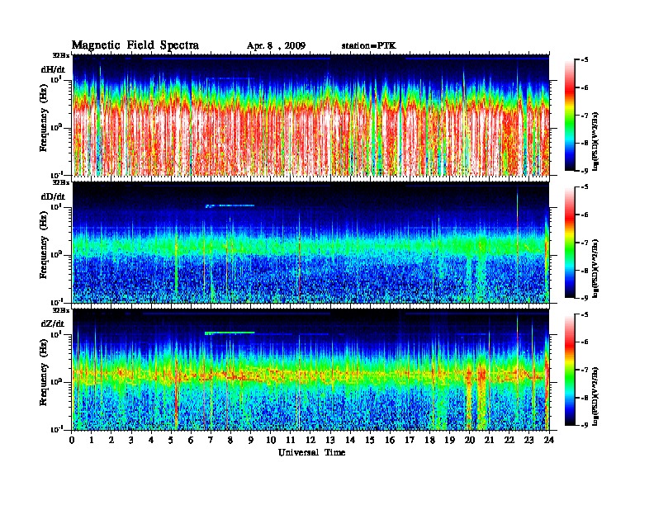This screenshot has width=654, height=505.
Task: Click the log(PSD) units label beside dZ/dt colorbar
Action: tap(596, 396)
